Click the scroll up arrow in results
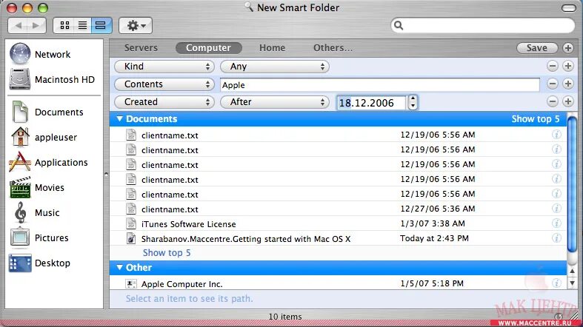Screen dimensions: 583x327 (572, 272)
